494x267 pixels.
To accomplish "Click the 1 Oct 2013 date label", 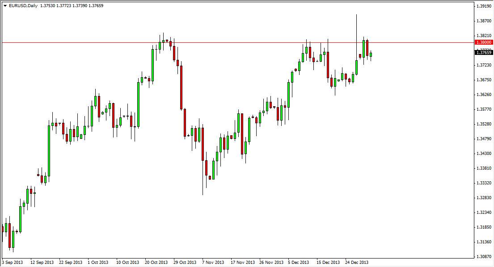I will (x=98, y=262).
